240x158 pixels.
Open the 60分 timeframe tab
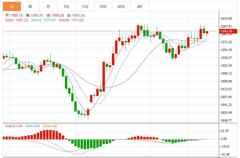(121, 7)
